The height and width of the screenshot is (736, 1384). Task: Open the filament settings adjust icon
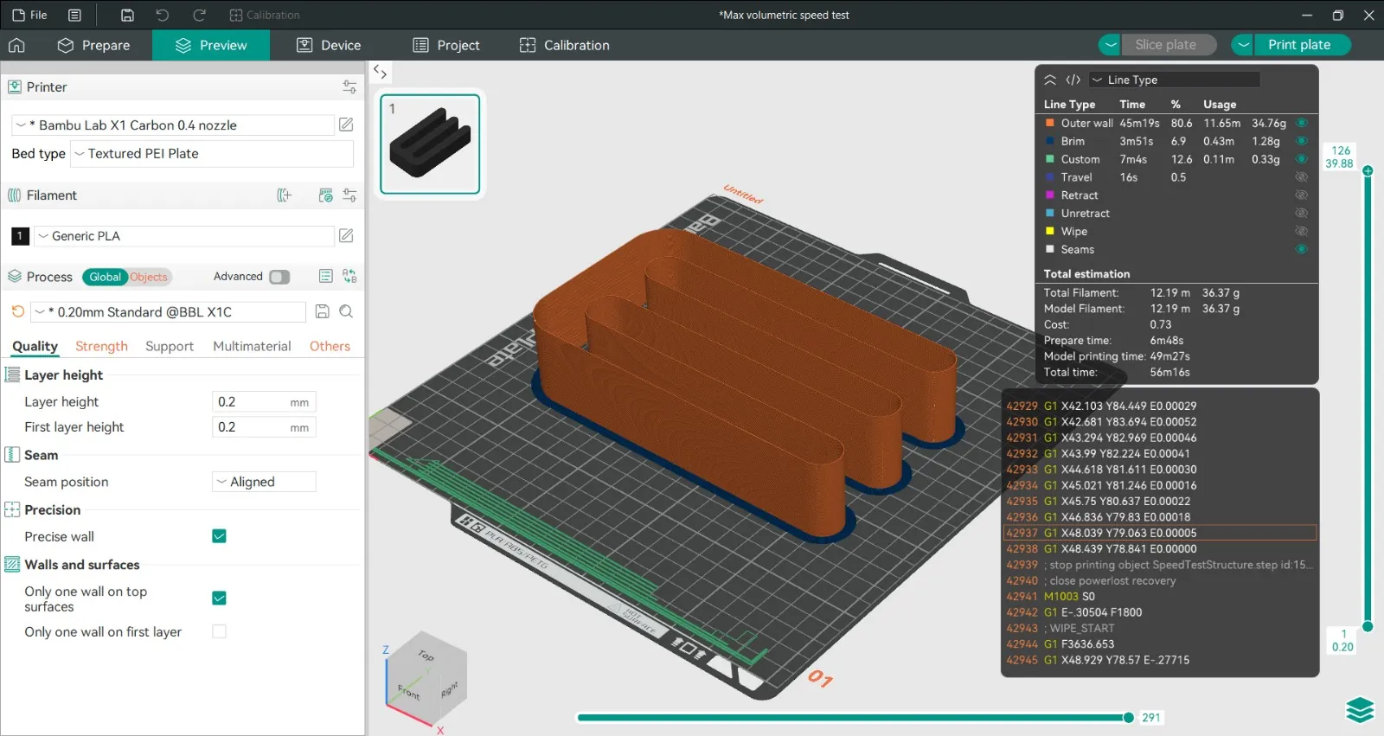pos(349,195)
